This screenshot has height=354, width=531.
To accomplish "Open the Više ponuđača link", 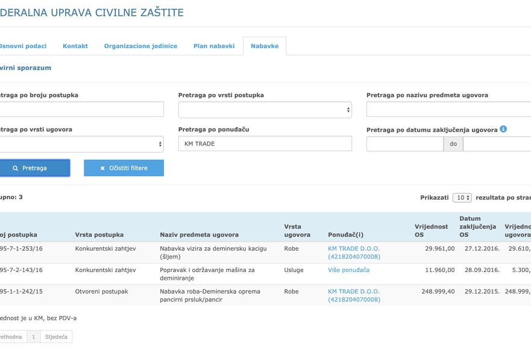I will pyautogui.click(x=348, y=270).
